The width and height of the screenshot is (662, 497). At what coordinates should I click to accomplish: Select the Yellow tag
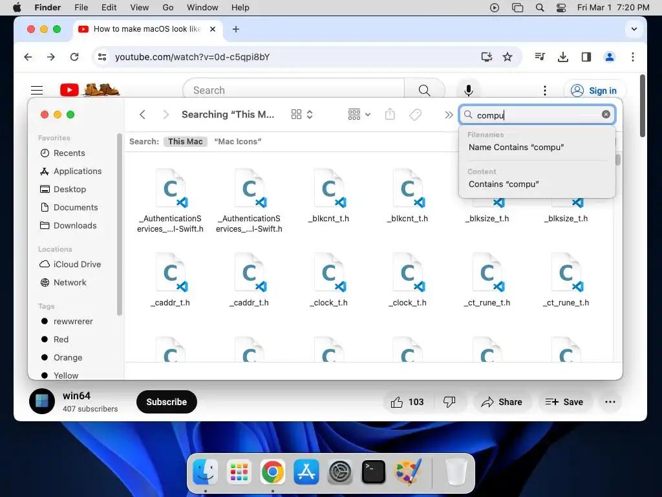click(x=59, y=375)
